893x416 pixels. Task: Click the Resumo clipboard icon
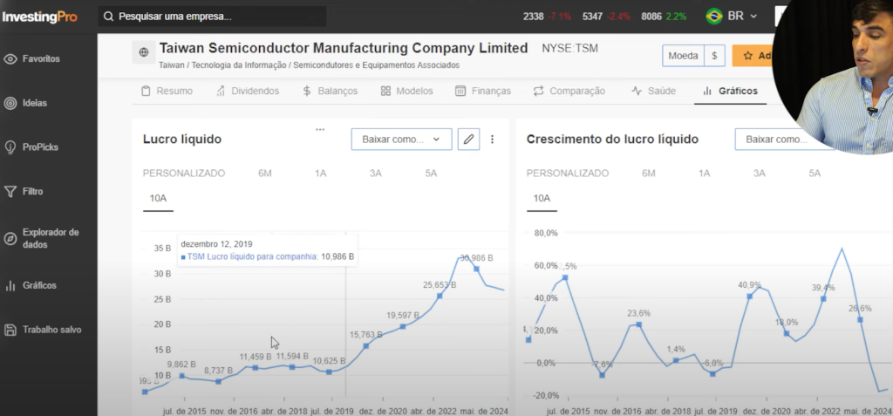tap(146, 92)
